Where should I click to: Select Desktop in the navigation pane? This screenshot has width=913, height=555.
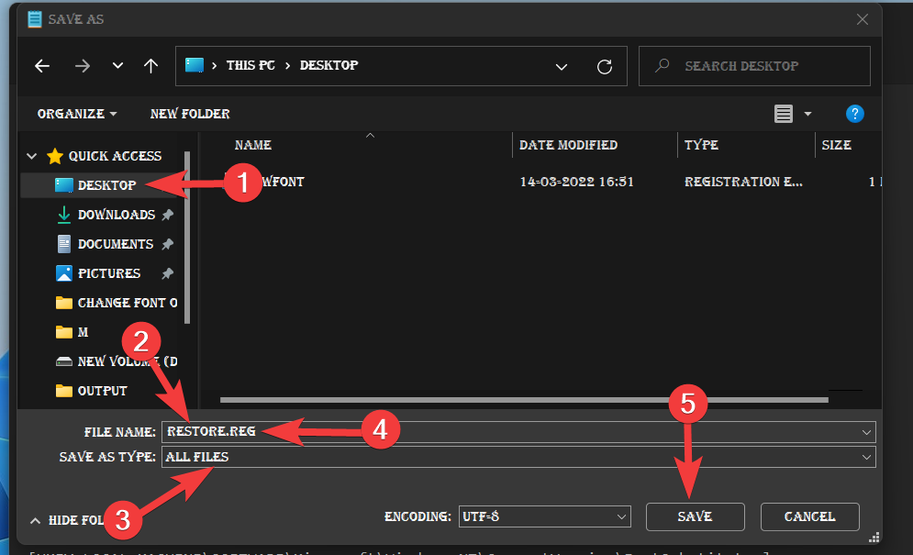pyautogui.click(x=106, y=185)
